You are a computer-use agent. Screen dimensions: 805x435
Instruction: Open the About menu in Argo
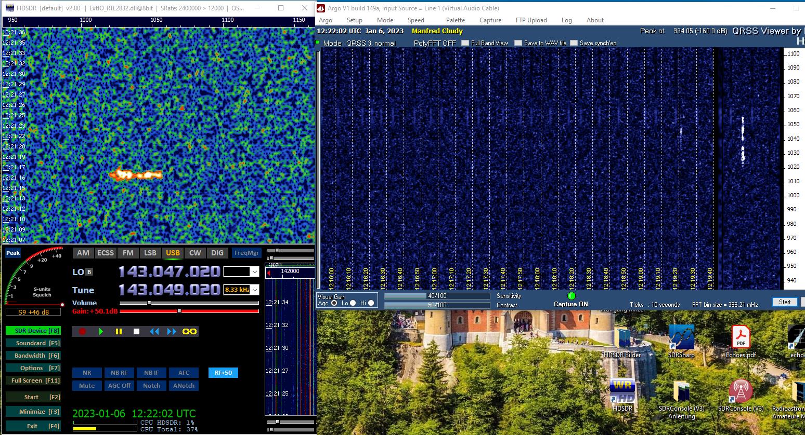[595, 20]
